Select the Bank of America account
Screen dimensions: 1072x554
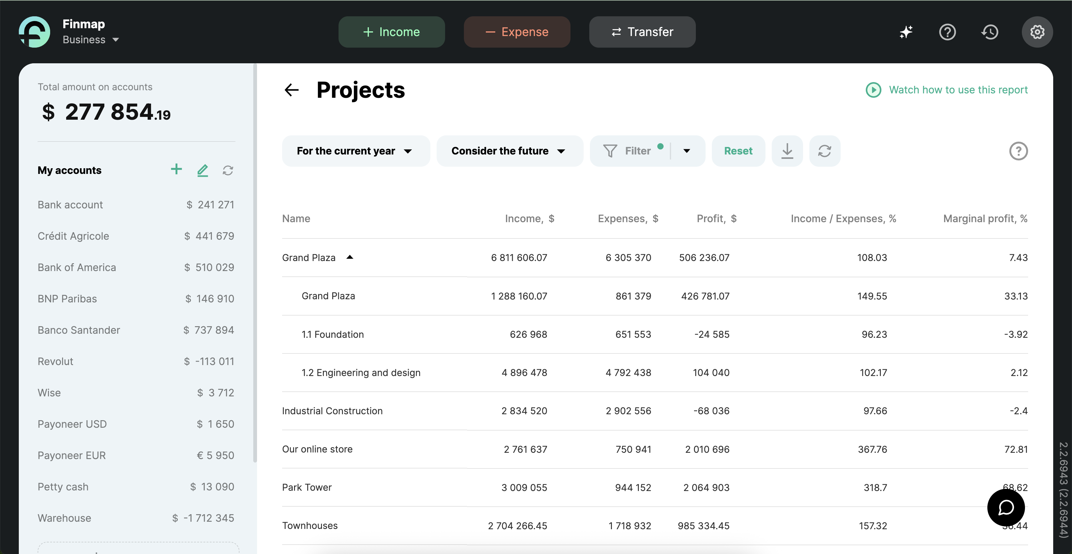(136, 267)
